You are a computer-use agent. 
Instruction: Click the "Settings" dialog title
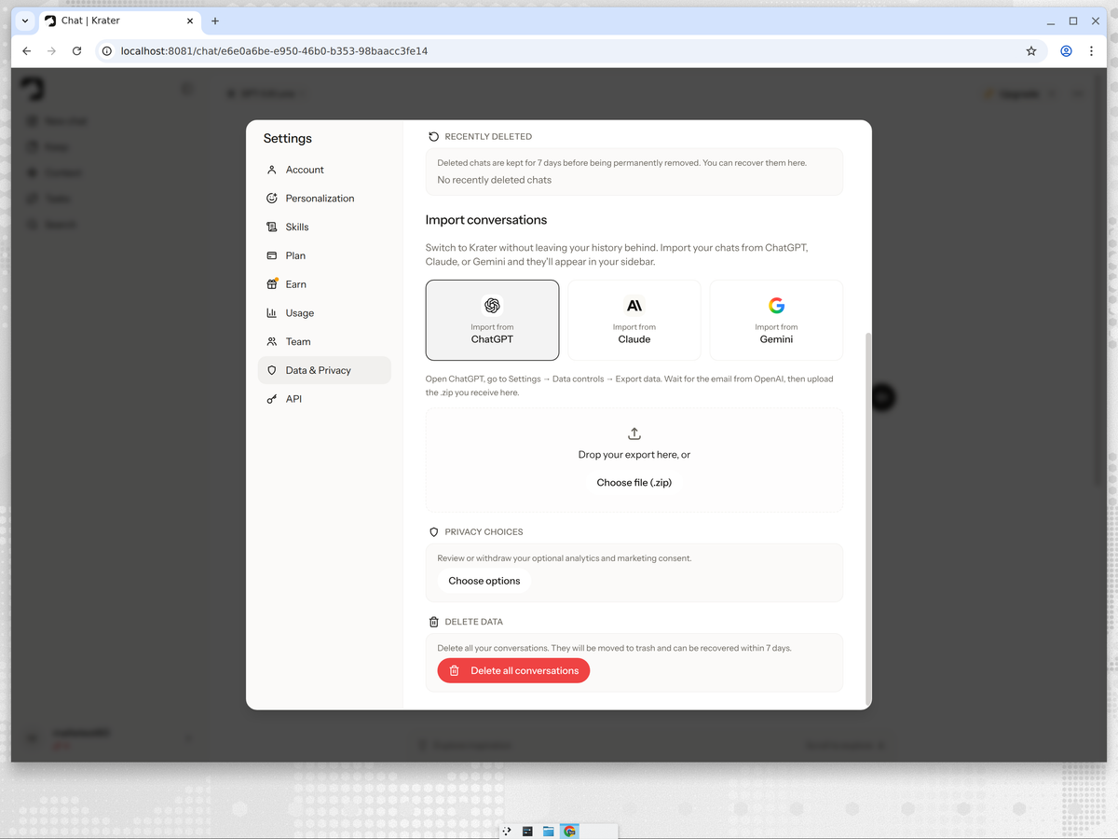288,138
